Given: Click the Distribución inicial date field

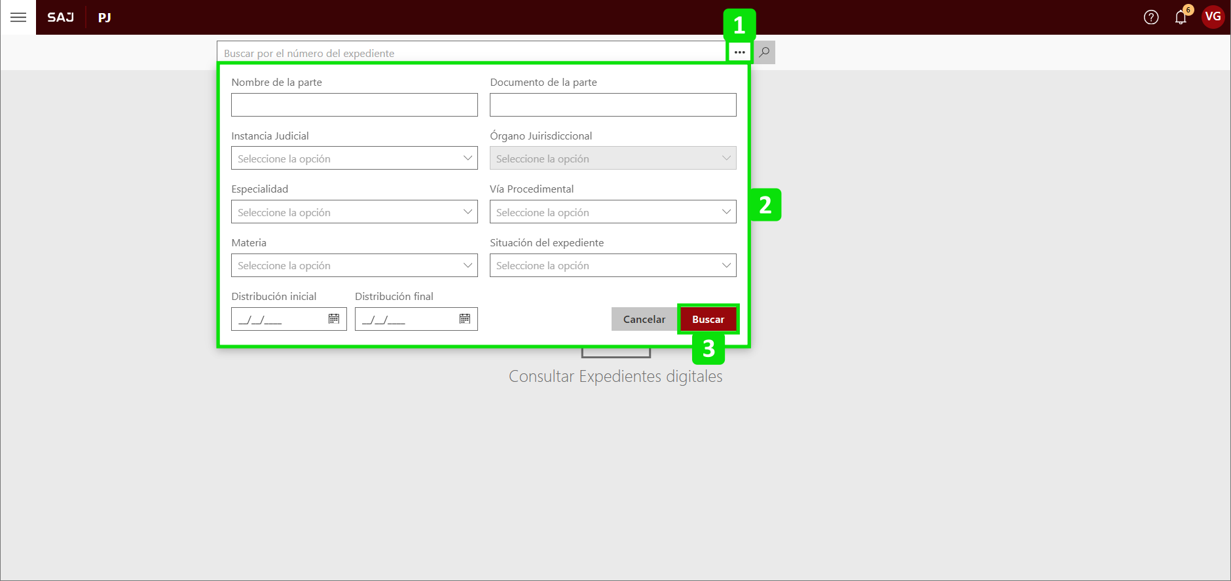Looking at the screenshot, I should [278, 320].
